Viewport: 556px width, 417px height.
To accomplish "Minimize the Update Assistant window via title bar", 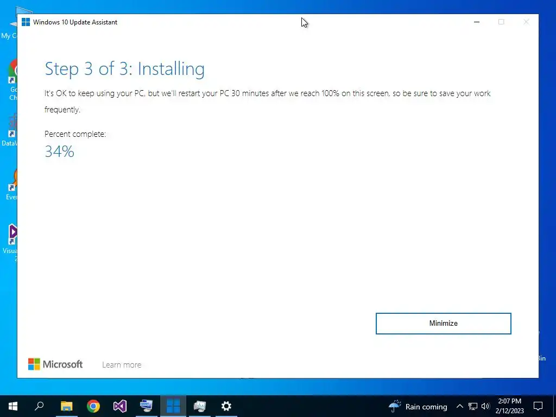I will pos(477,22).
